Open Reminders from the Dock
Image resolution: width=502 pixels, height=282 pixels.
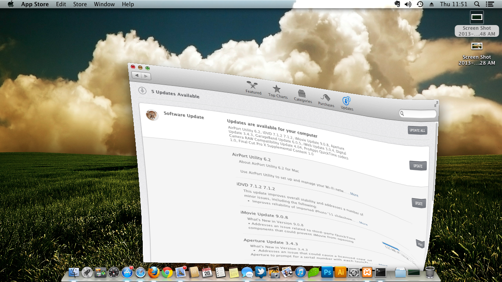click(220, 272)
